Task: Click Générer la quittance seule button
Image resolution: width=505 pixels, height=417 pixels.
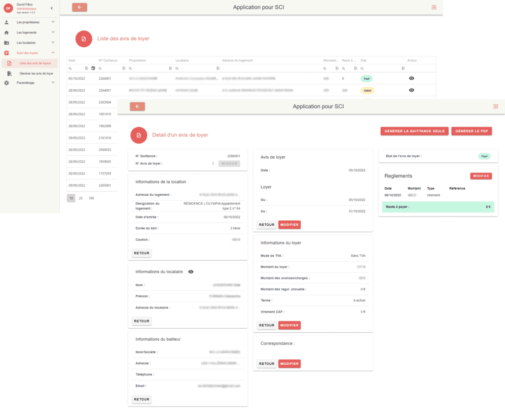Action: point(414,131)
